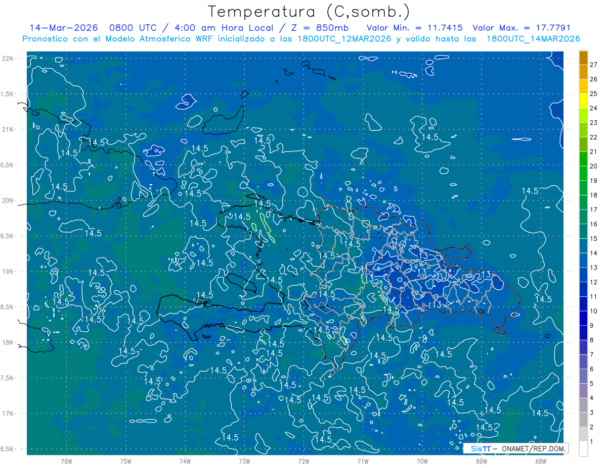Click the '74W' longitude axis label

click(185, 461)
